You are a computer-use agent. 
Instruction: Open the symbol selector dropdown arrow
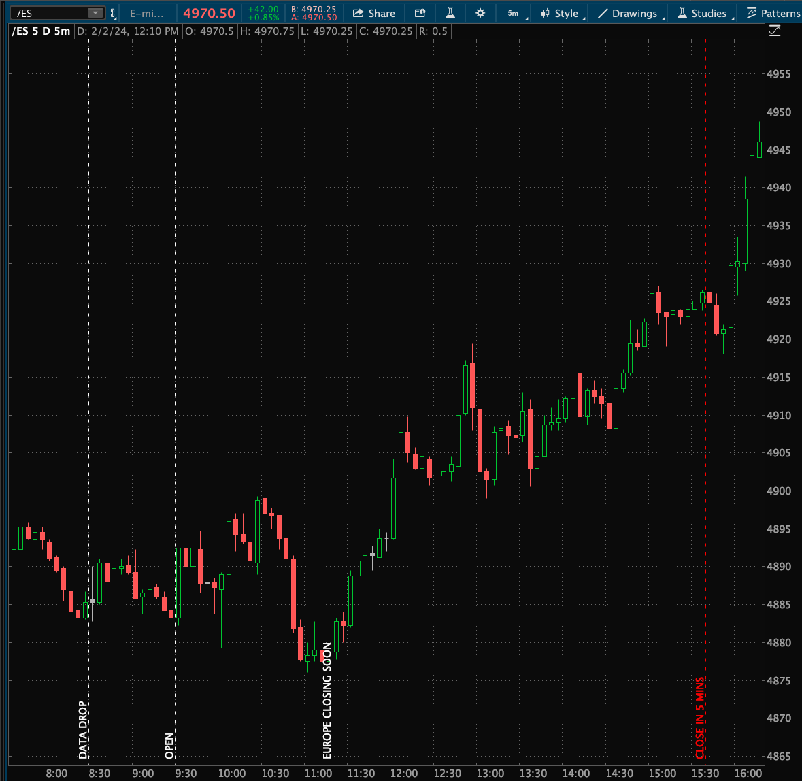coord(96,11)
